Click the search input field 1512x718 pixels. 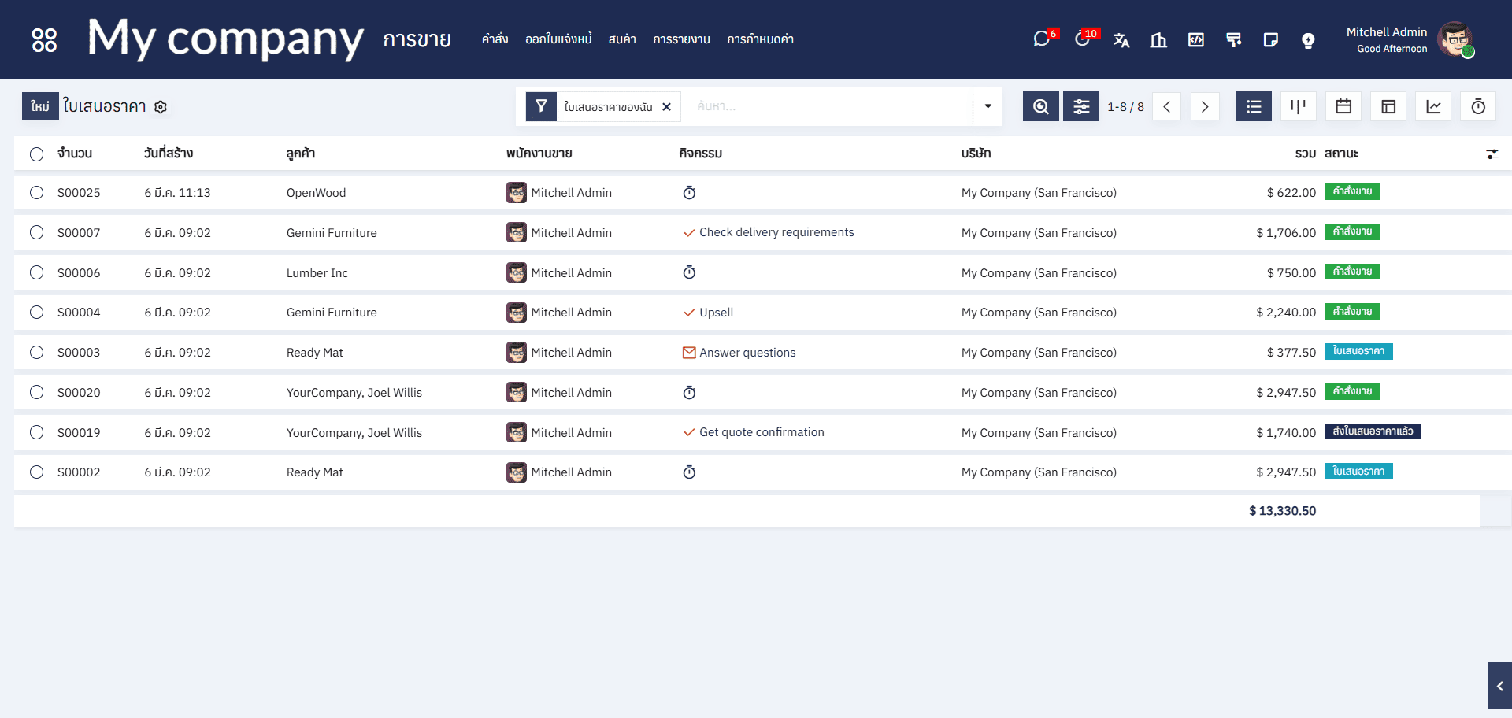pos(827,106)
